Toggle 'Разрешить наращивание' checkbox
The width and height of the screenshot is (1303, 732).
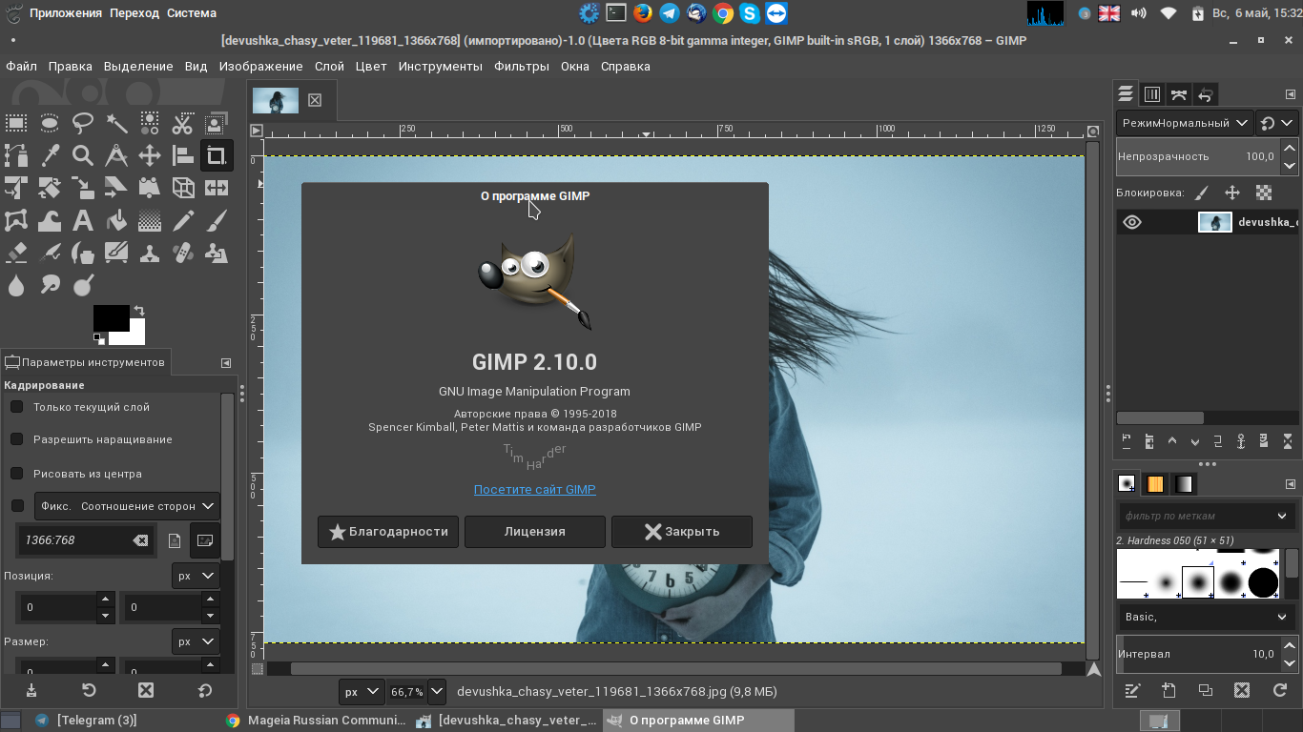[x=16, y=439]
